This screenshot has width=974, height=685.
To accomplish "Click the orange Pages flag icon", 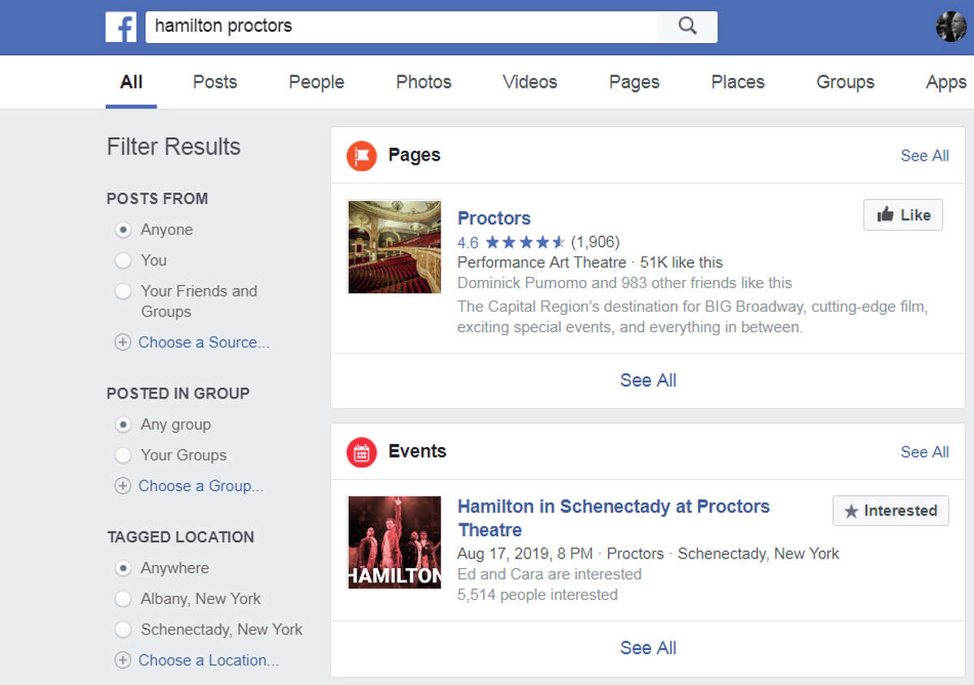I will 362,156.
